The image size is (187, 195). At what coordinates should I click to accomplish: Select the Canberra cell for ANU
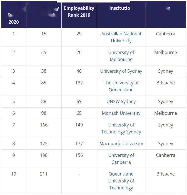click(x=166, y=34)
